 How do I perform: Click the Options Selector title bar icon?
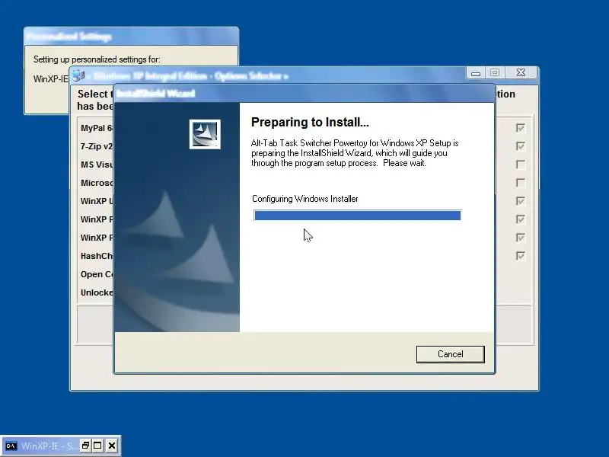point(78,75)
